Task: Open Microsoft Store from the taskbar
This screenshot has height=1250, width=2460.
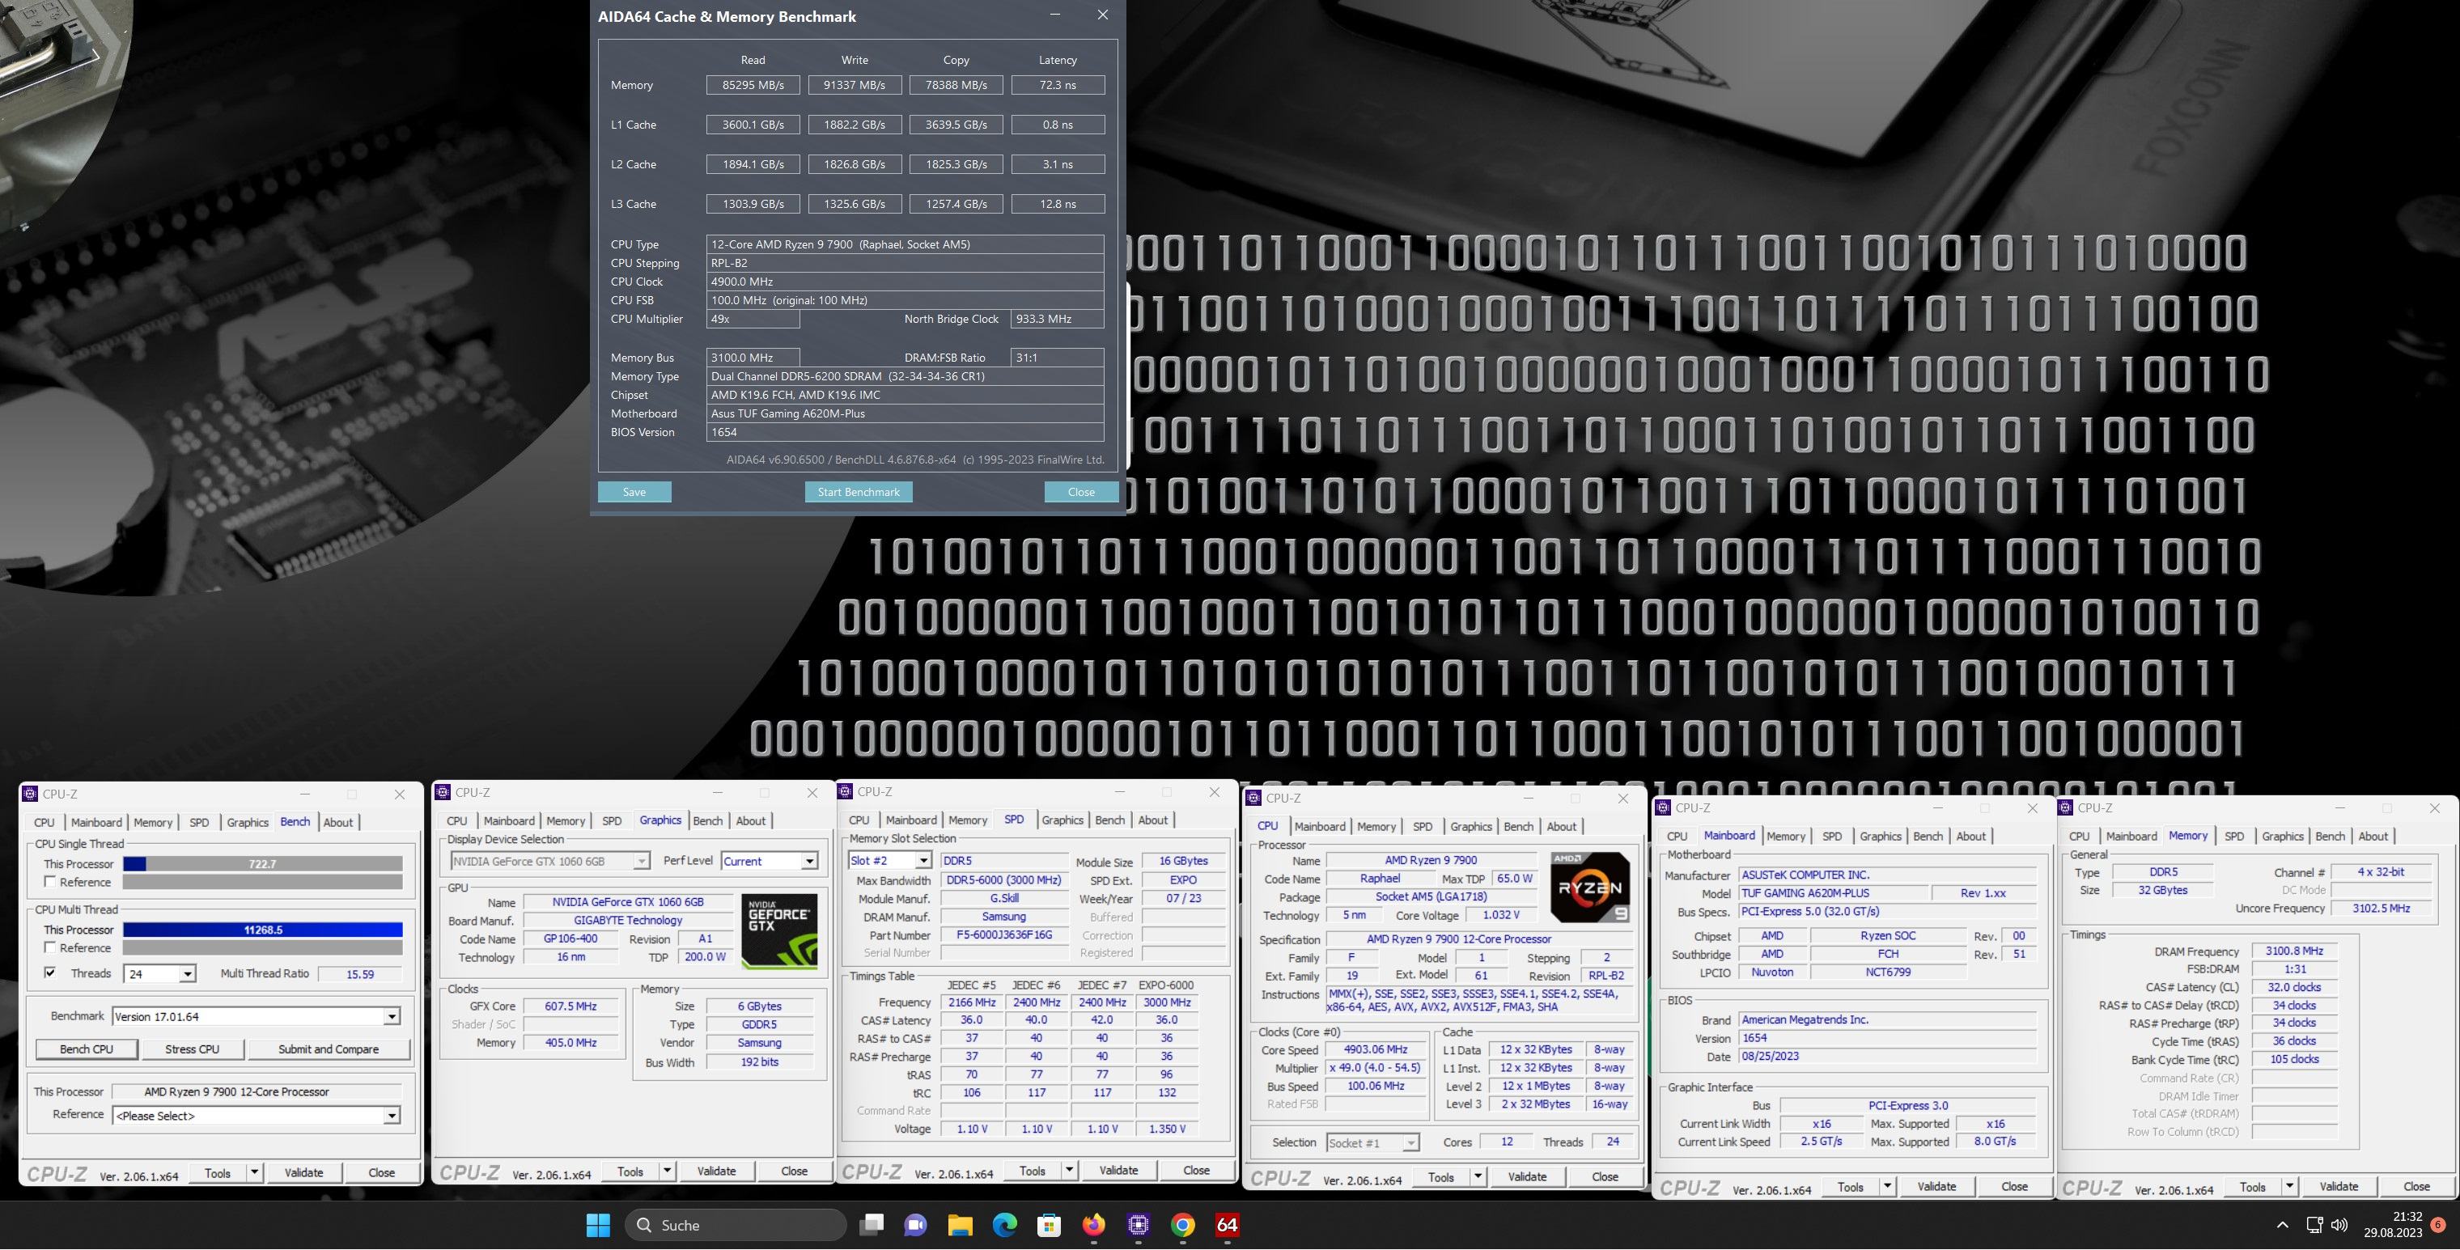Action: tap(1049, 1224)
